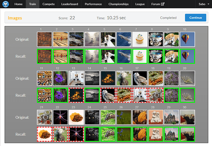Click incorrectly recalled pasta at position 16
The height and width of the screenshot is (146, 212).
pos(124,95)
